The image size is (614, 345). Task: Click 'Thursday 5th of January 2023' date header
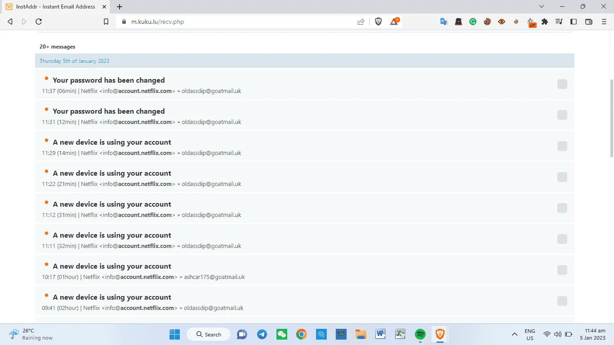[74, 61]
